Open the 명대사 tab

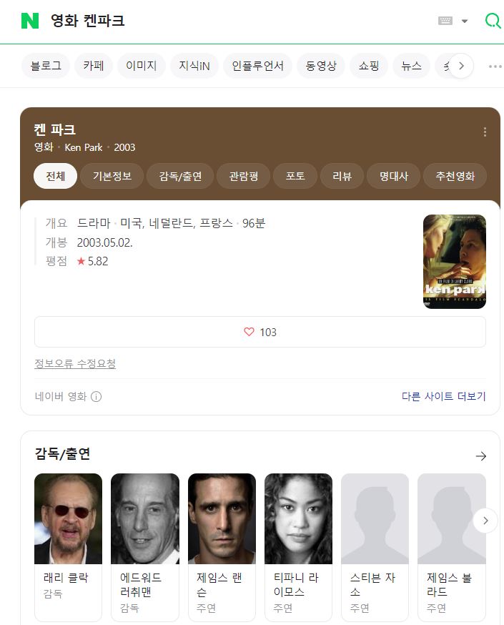(x=393, y=176)
